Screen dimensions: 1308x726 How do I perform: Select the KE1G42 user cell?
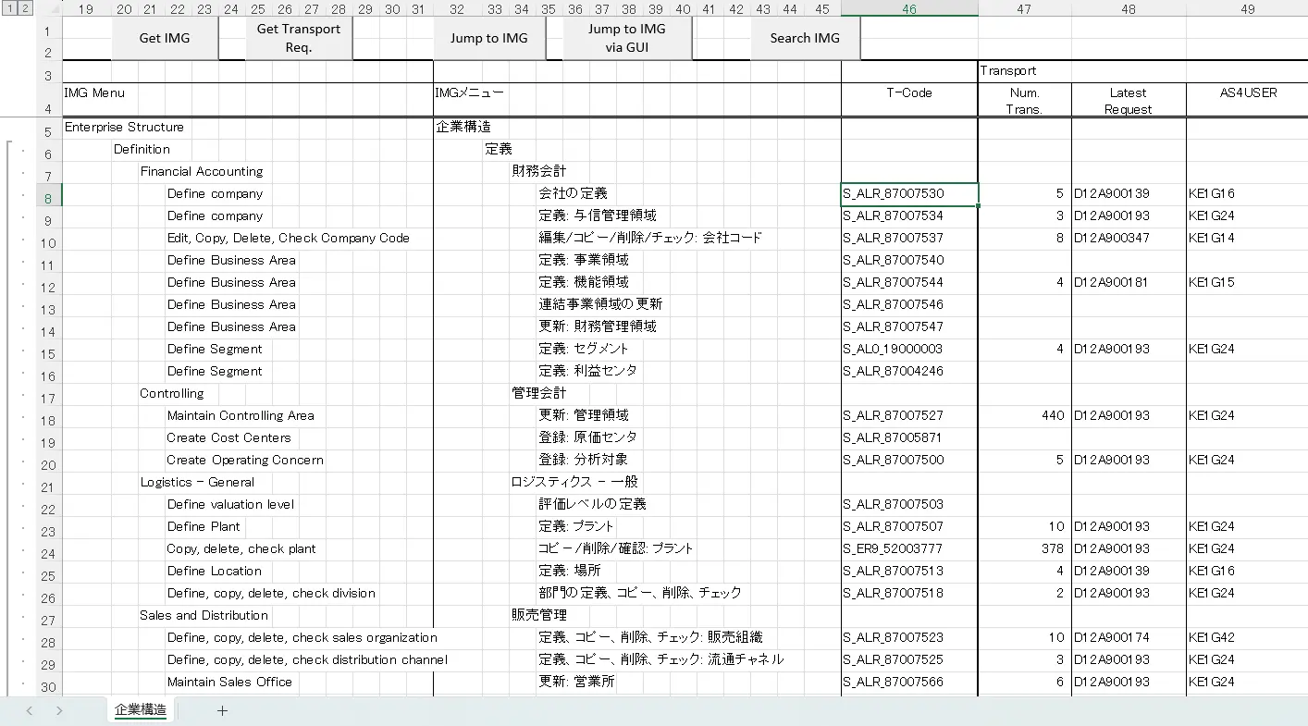pos(1247,638)
